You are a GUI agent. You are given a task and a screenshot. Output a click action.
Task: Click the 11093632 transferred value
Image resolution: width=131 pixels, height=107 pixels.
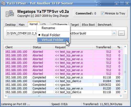pyautogui.click(x=105, y=85)
